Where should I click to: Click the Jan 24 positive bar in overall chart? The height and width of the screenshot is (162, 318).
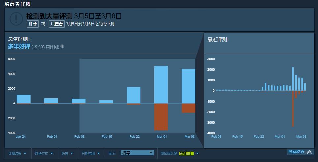click(23, 99)
